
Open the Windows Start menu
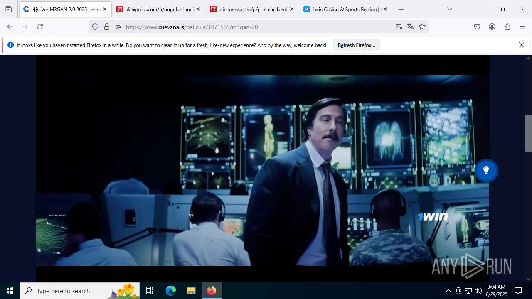(10, 291)
